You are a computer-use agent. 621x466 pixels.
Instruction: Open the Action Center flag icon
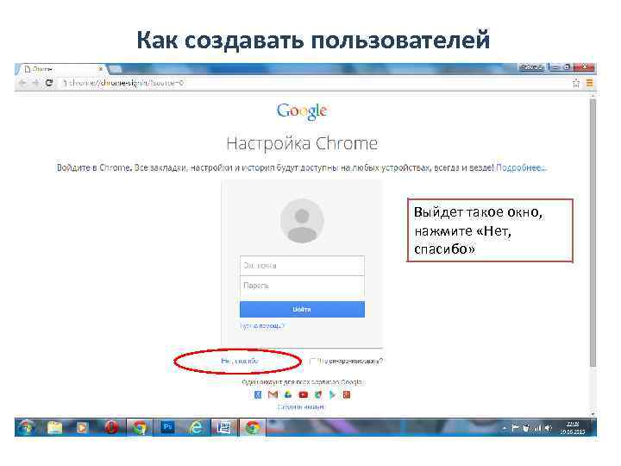click(x=515, y=428)
